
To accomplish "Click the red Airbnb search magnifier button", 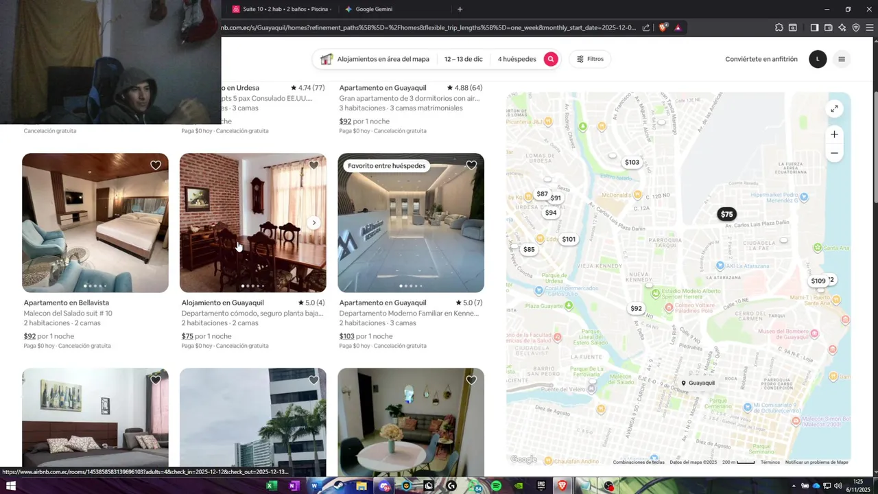I will click(x=551, y=59).
